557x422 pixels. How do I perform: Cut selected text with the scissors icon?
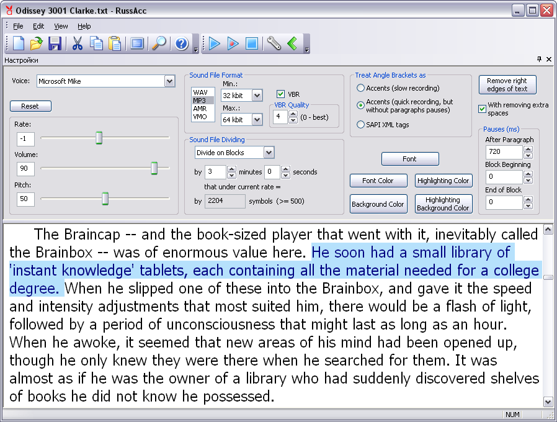coord(78,43)
